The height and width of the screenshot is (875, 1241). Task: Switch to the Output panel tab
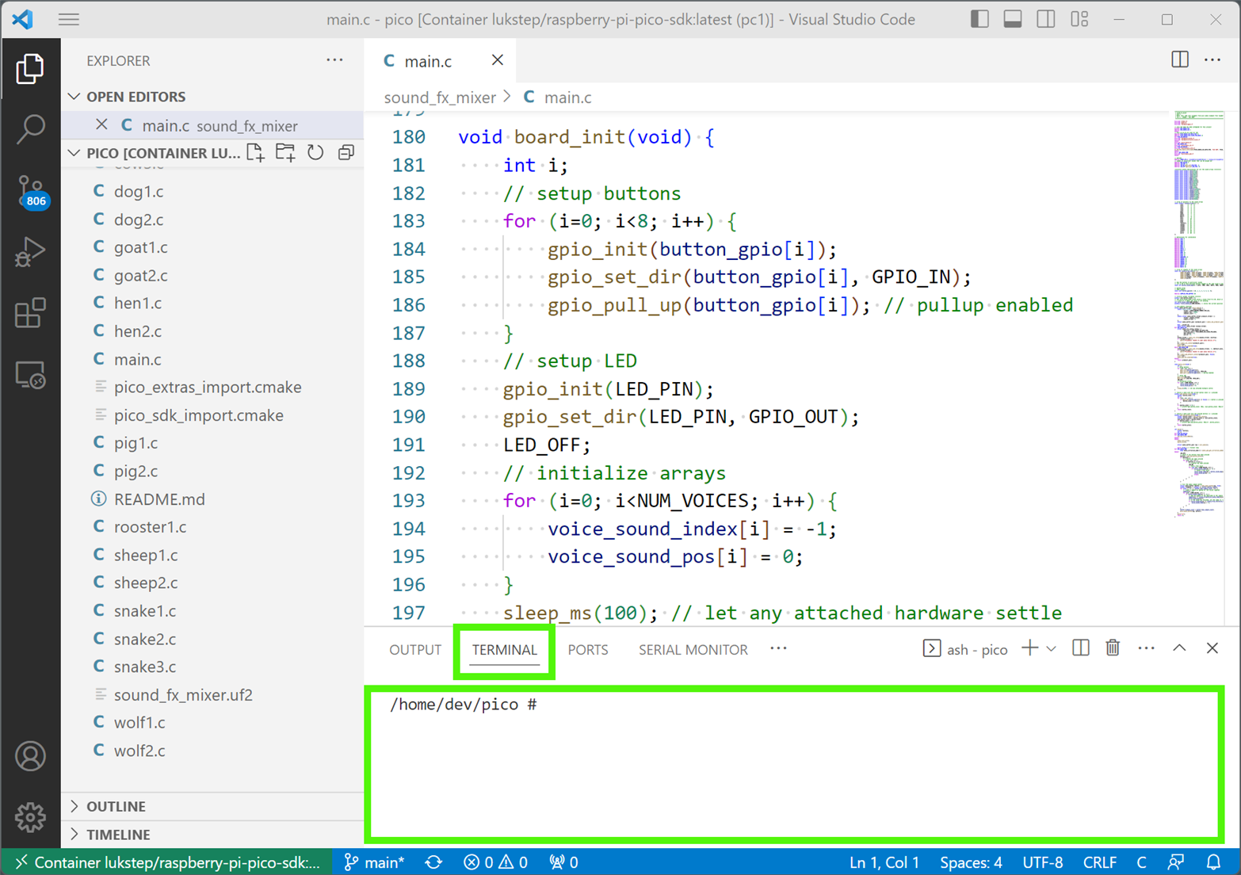[x=414, y=649]
